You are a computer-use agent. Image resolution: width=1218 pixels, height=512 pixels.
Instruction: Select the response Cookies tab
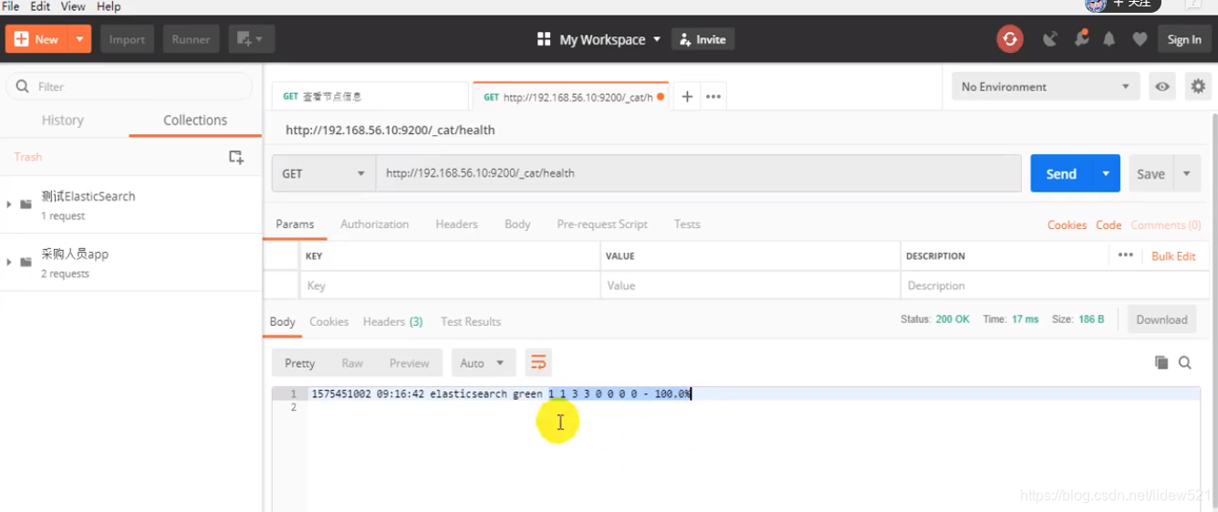click(x=328, y=321)
